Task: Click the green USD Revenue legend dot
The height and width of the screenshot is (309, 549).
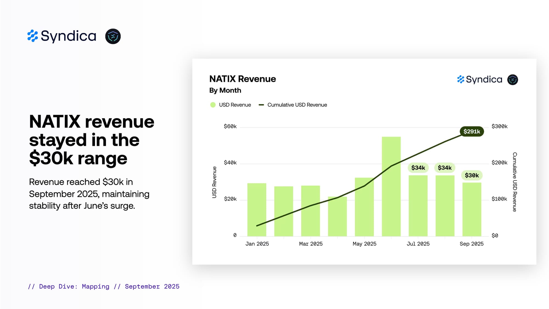Action: click(x=213, y=105)
